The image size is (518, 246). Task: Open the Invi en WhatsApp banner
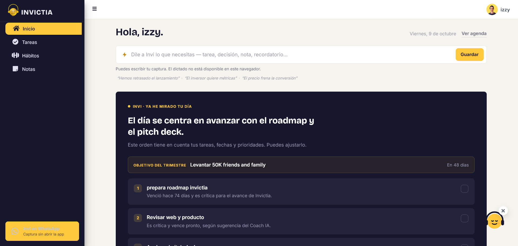[42, 231]
